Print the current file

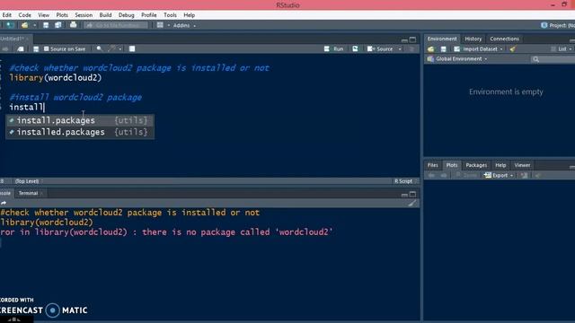[x=74, y=25]
